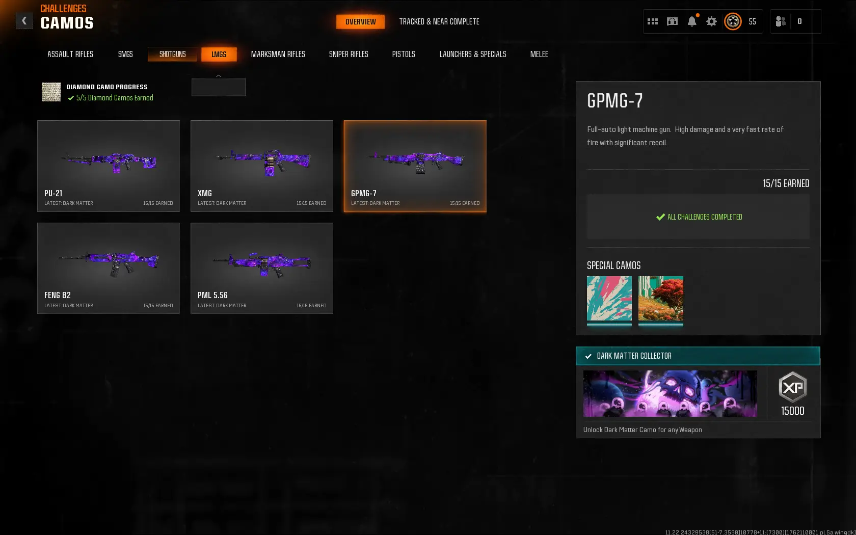Select the FENG 82 weapon card
The image size is (856, 535).
[x=108, y=268]
